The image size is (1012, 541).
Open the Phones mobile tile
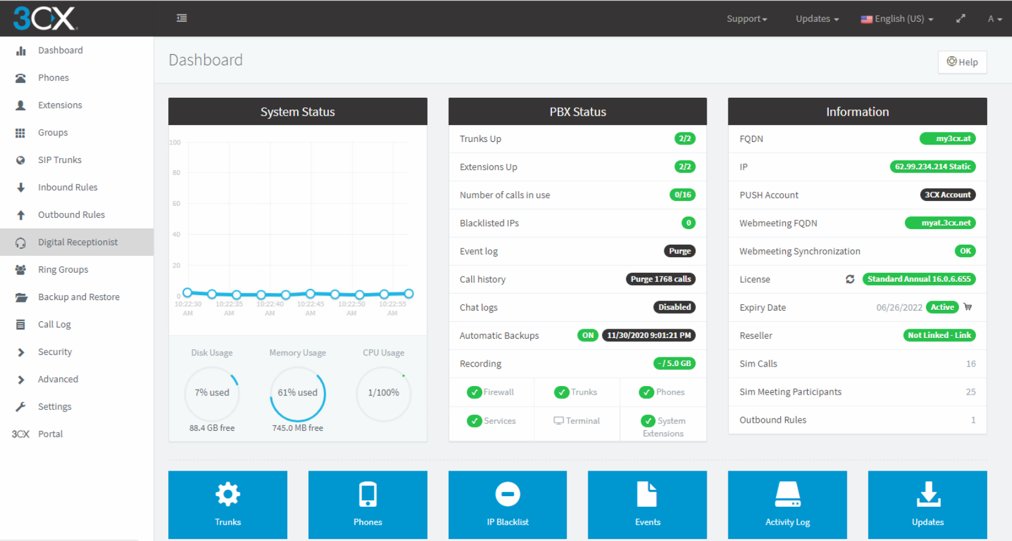[368, 504]
